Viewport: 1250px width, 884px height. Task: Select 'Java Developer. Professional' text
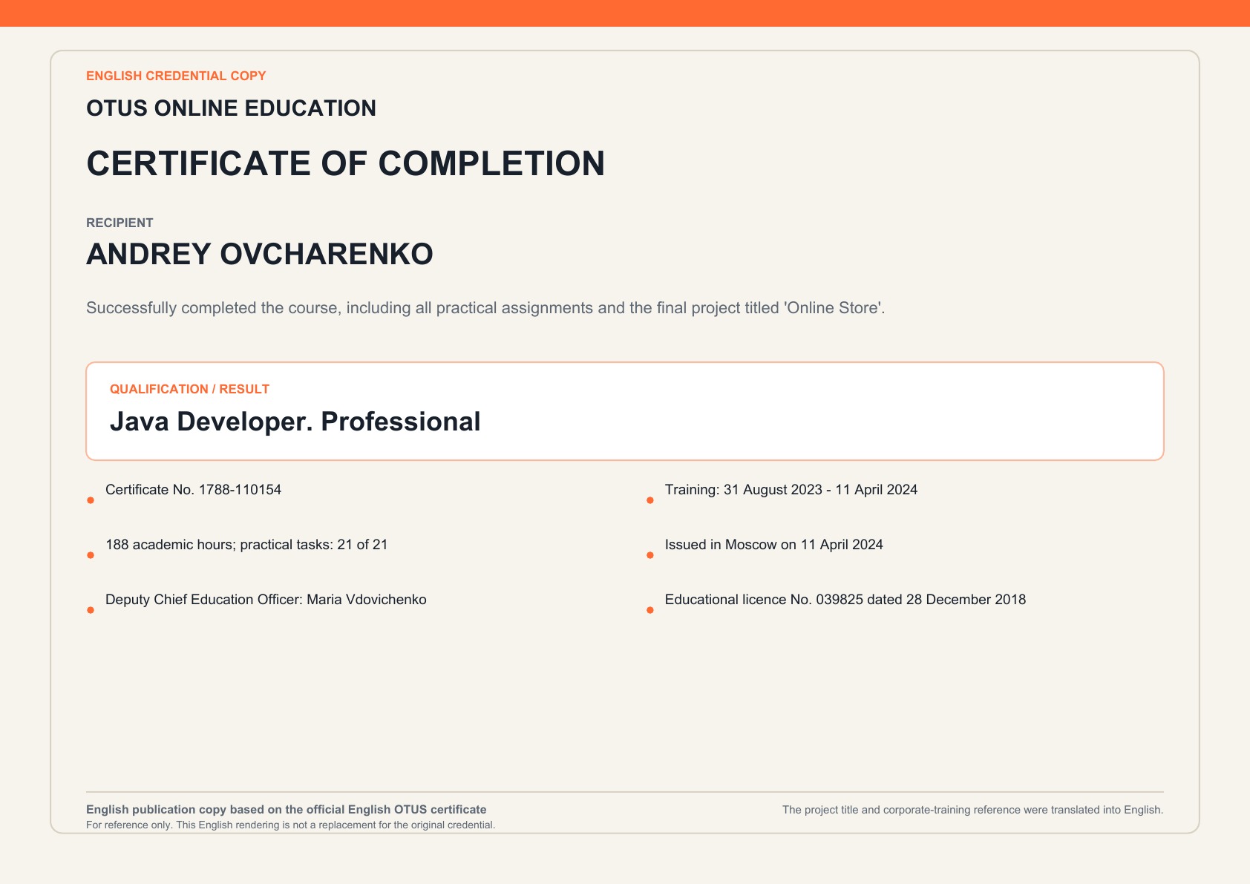(x=295, y=422)
